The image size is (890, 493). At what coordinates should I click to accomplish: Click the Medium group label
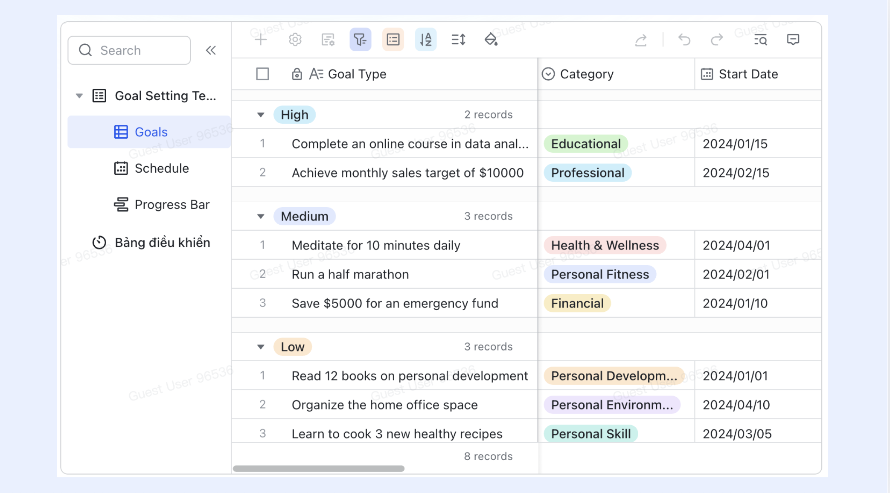(x=304, y=216)
